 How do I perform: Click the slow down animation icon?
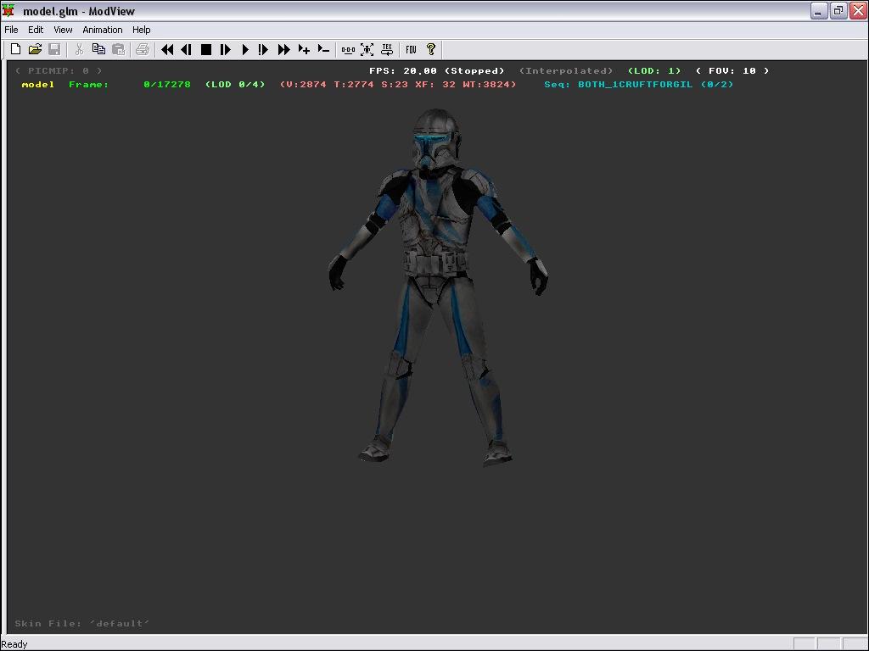323,50
